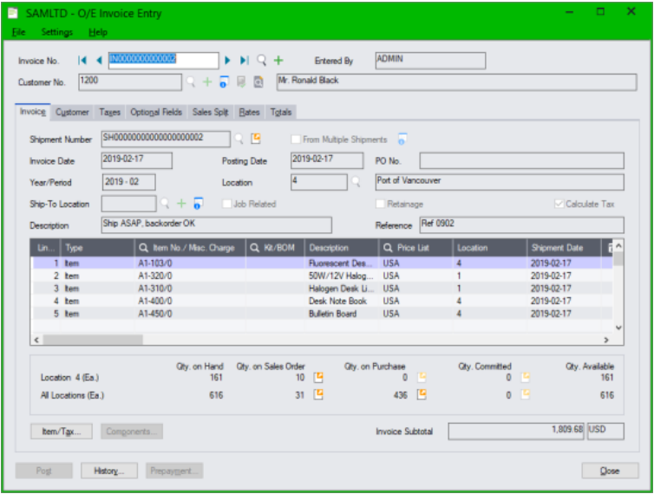The image size is (654, 494).
Task: Go to first invoice record arrow
Action: 82,61
